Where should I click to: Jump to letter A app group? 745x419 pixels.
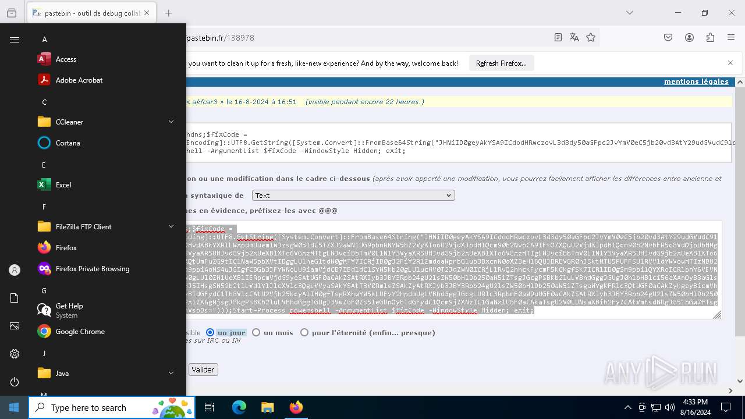click(x=44, y=40)
